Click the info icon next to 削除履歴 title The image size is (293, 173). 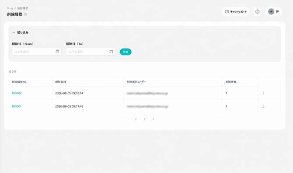point(26,14)
